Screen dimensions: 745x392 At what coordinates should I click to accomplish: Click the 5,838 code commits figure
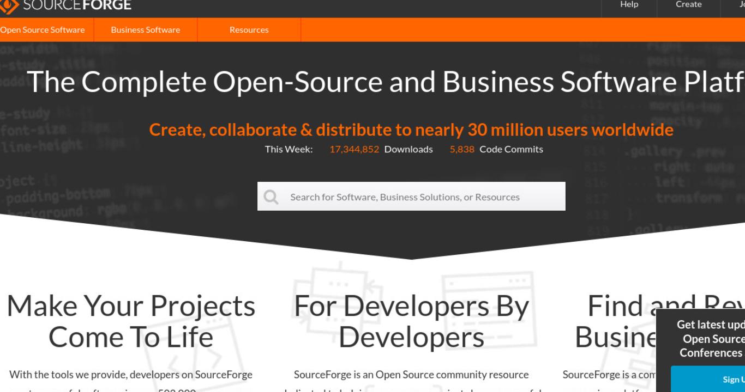(462, 149)
